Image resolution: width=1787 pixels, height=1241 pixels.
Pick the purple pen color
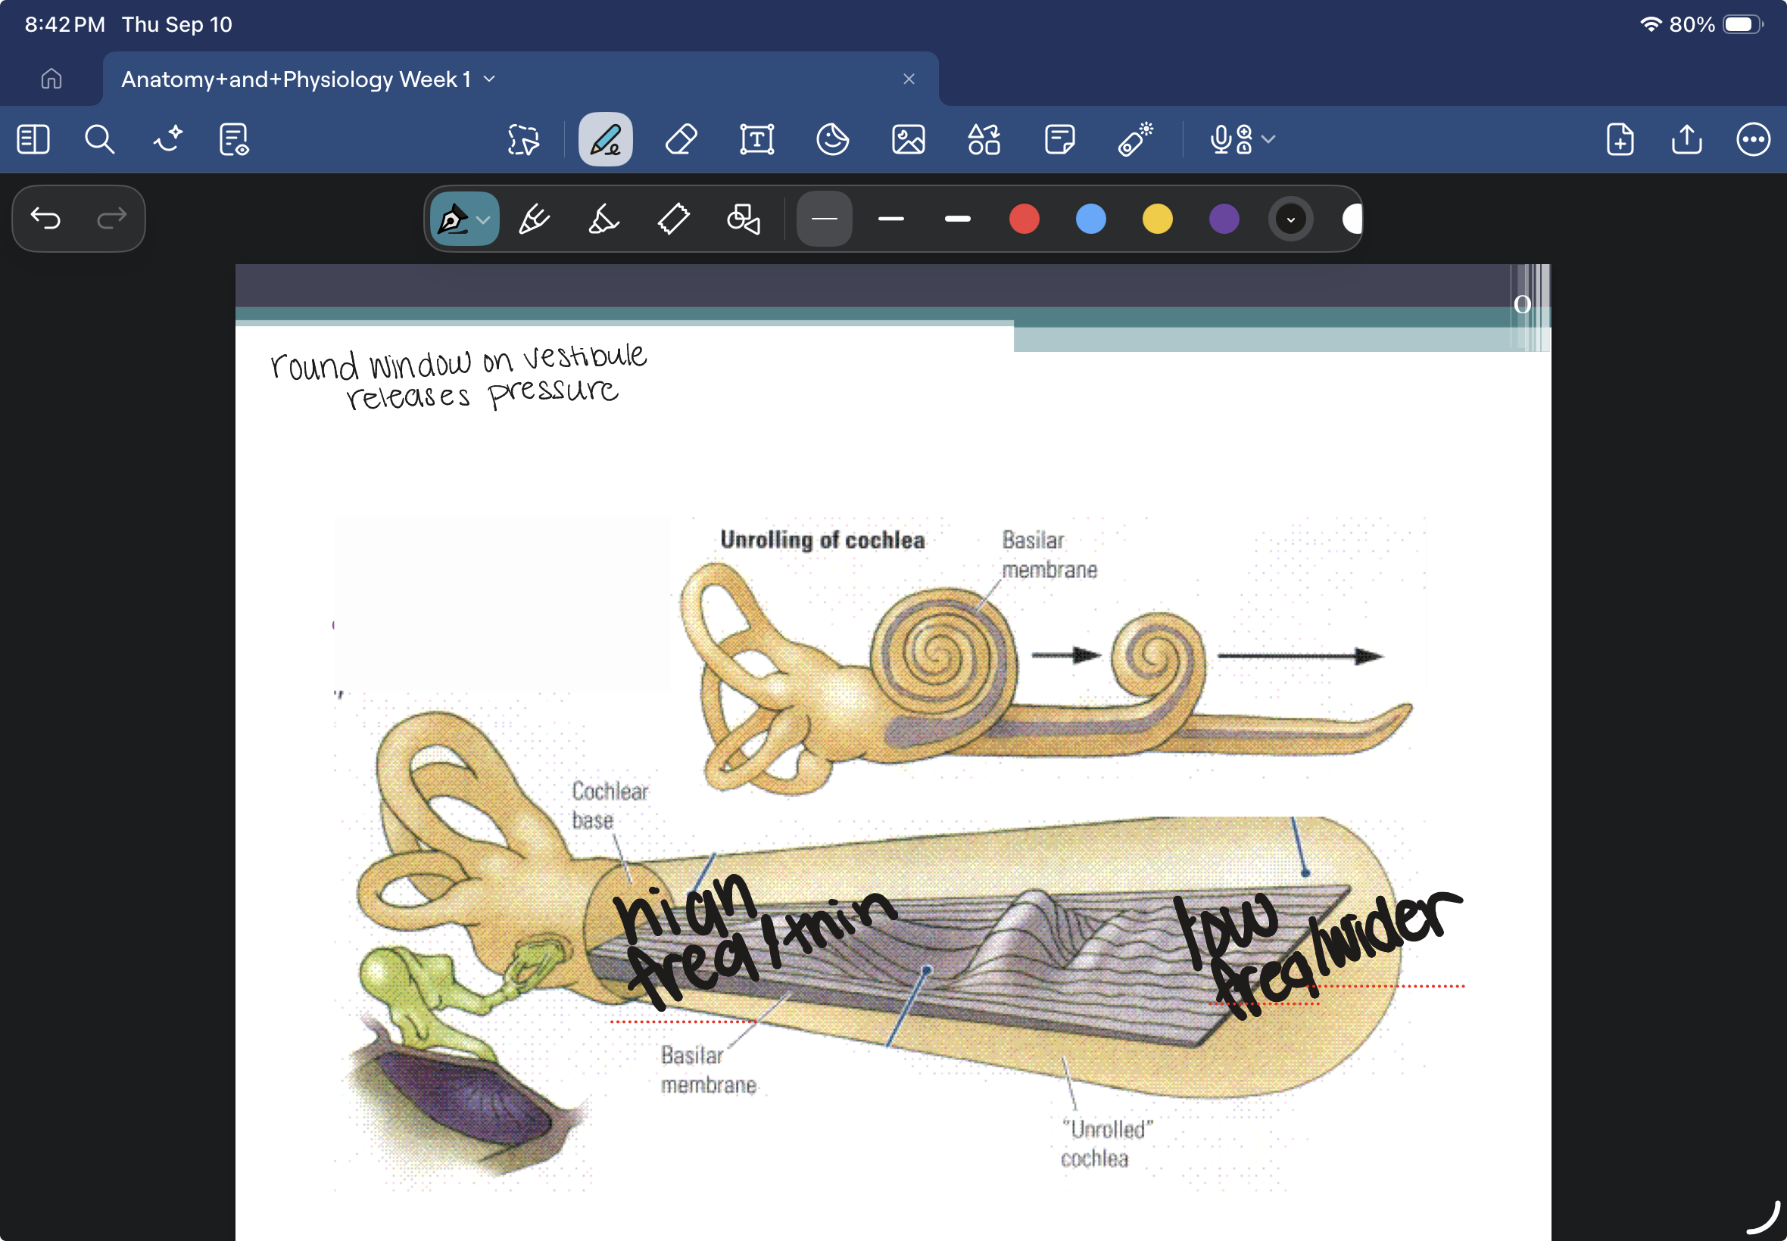pos(1224,219)
